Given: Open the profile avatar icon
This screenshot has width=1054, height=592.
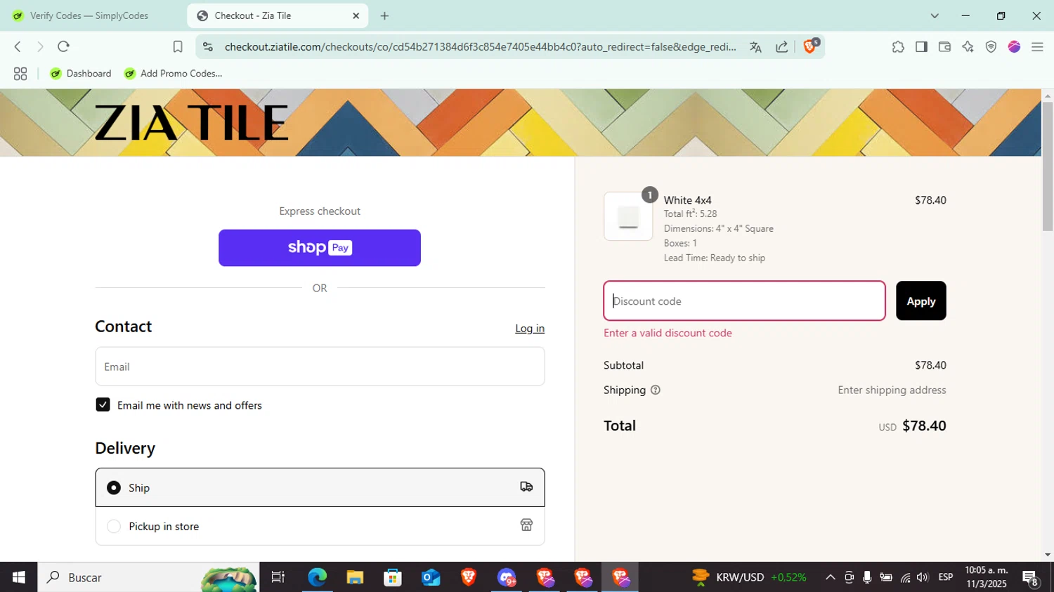Looking at the screenshot, I should (x=1014, y=47).
